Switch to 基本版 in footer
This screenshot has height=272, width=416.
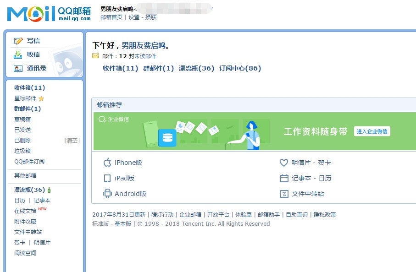pos(123,224)
